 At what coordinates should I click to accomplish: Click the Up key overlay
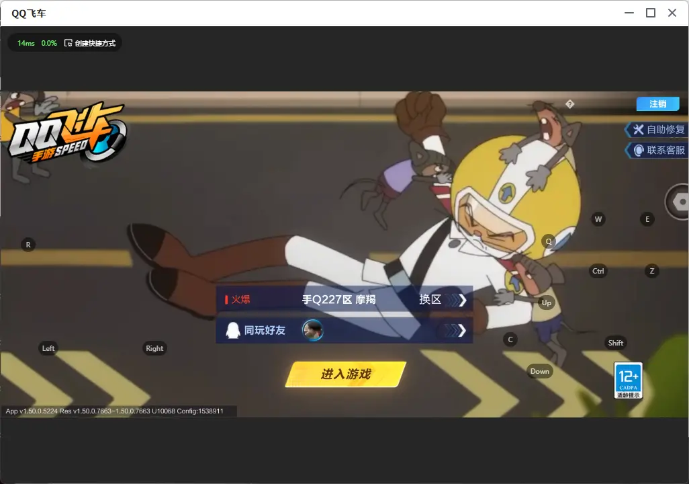point(546,302)
